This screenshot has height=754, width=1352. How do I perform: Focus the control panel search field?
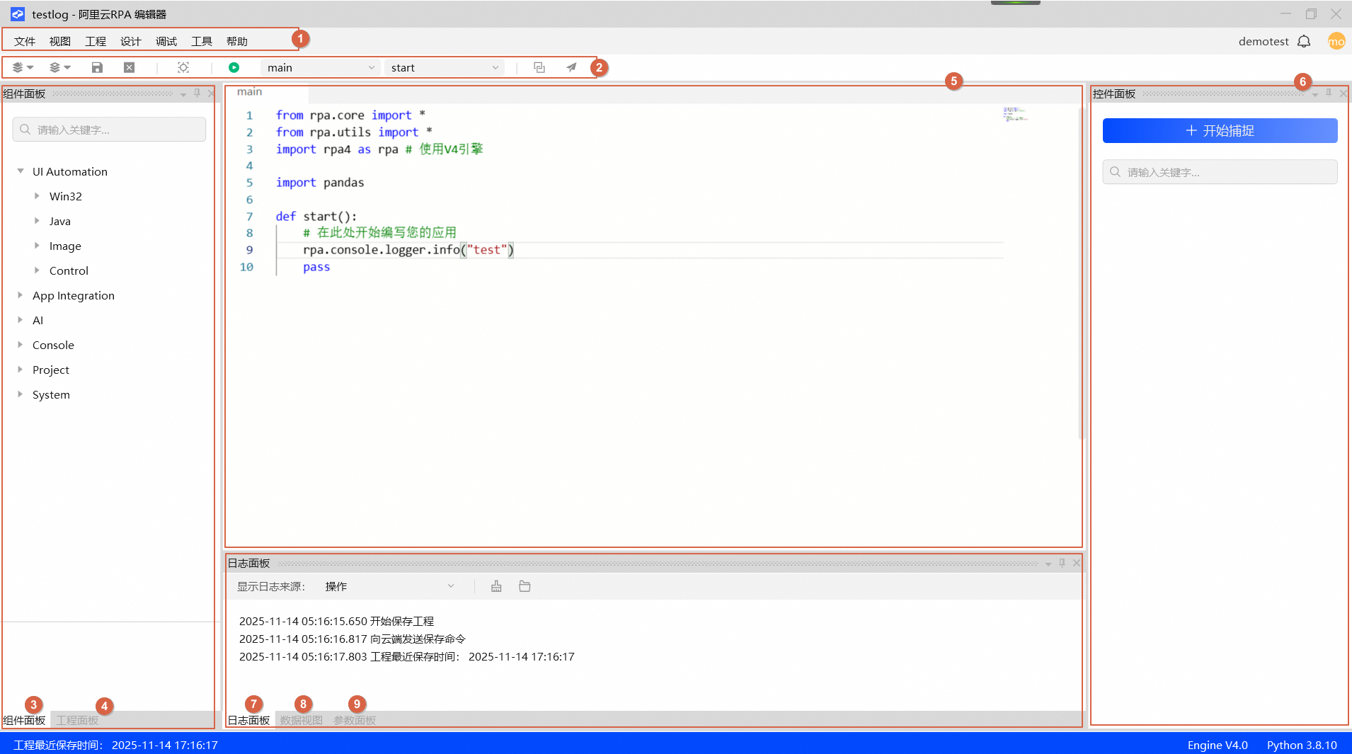[1220, 172]
